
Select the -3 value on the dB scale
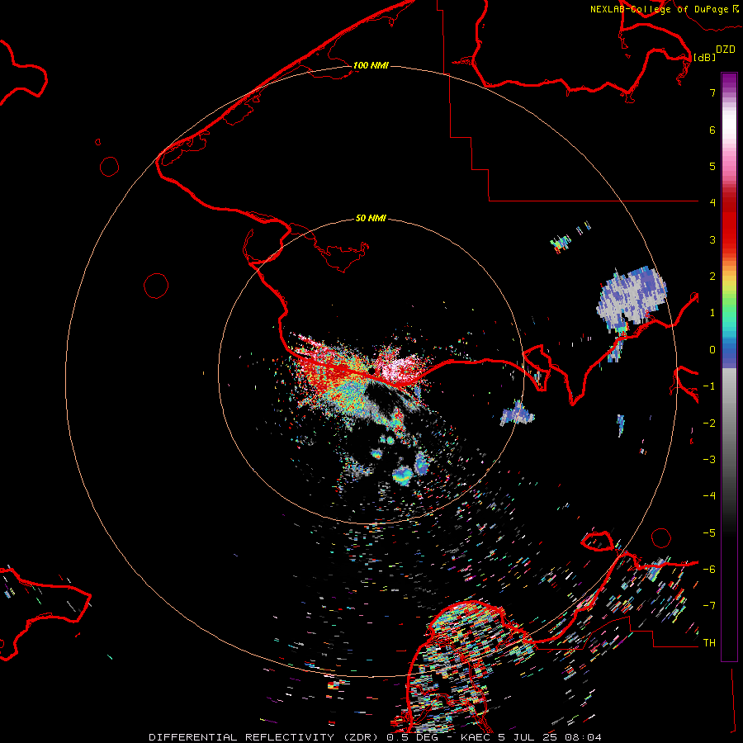pos(709,460)
